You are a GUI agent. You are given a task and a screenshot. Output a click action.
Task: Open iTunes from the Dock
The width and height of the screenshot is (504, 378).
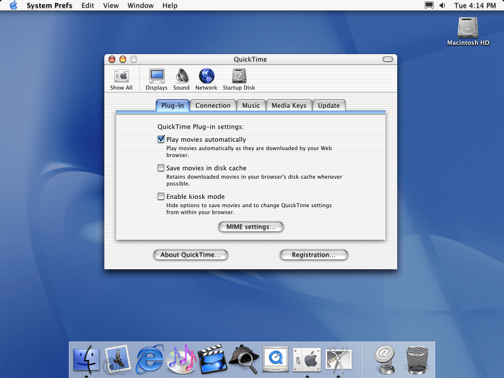coord(181,358)
